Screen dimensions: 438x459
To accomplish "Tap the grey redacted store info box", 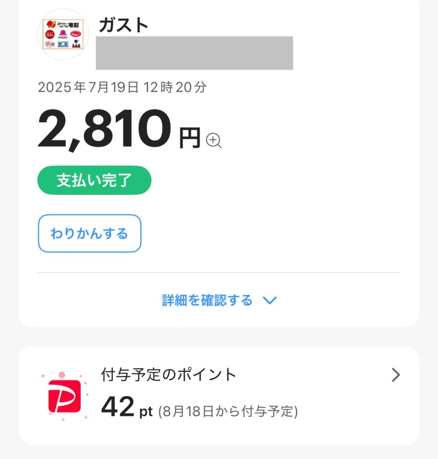I will click(x=194, y=53).
